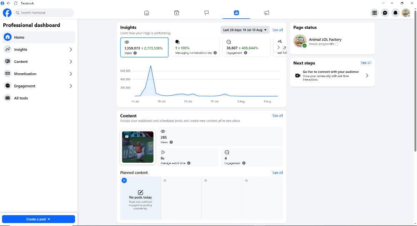Expand the Content sidebar chevron
The height and width of the screenshot is (226, 417).
71,62
